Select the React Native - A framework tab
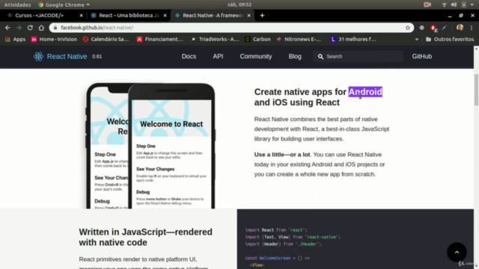Viewport: 479px width, 269px height. click(x=213, y=16)
